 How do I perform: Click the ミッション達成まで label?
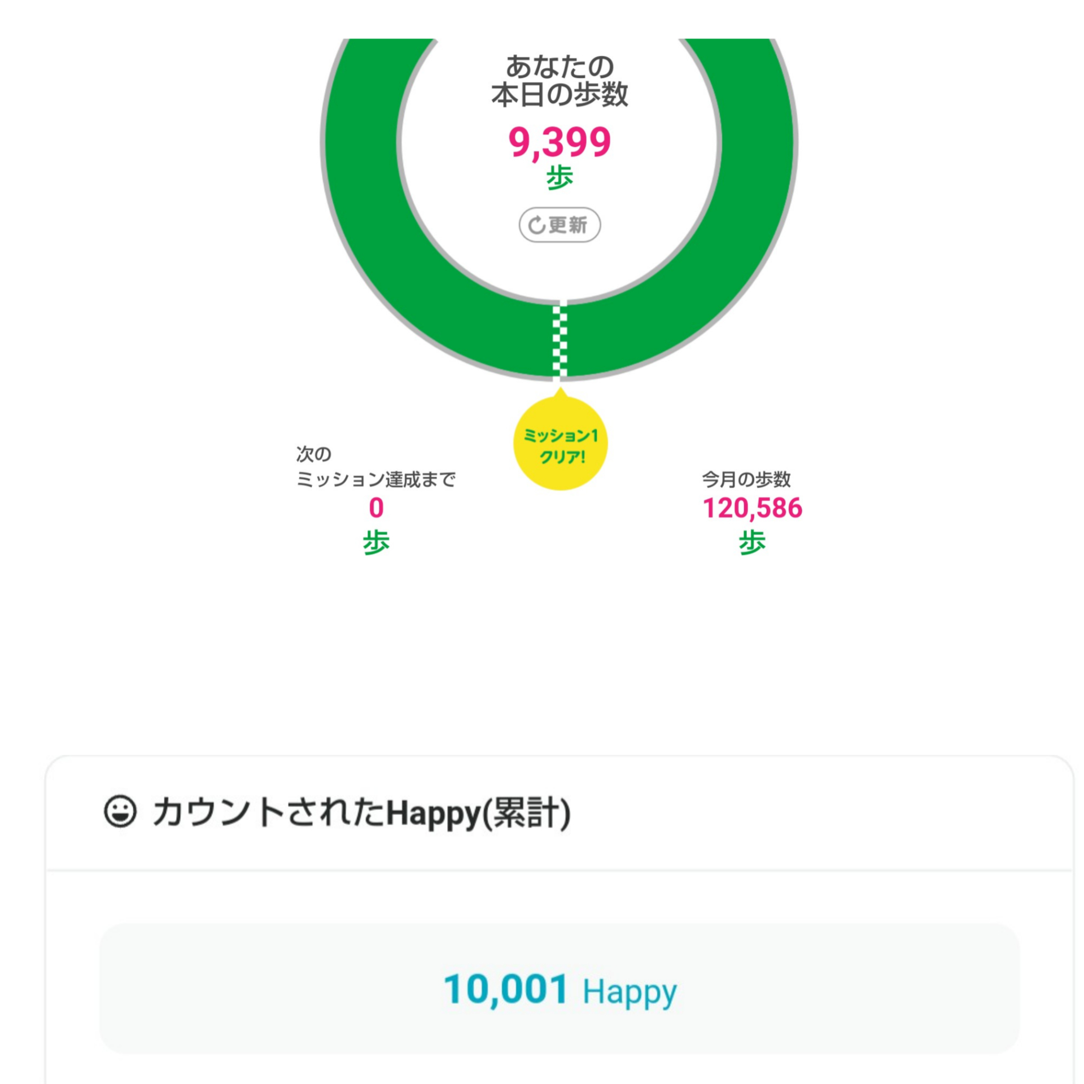click(x=376, y=479)
